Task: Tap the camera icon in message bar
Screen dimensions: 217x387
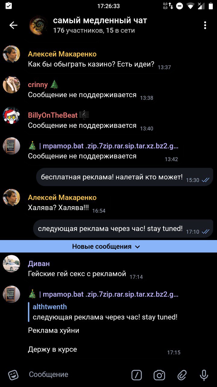Action: [159, 375]
